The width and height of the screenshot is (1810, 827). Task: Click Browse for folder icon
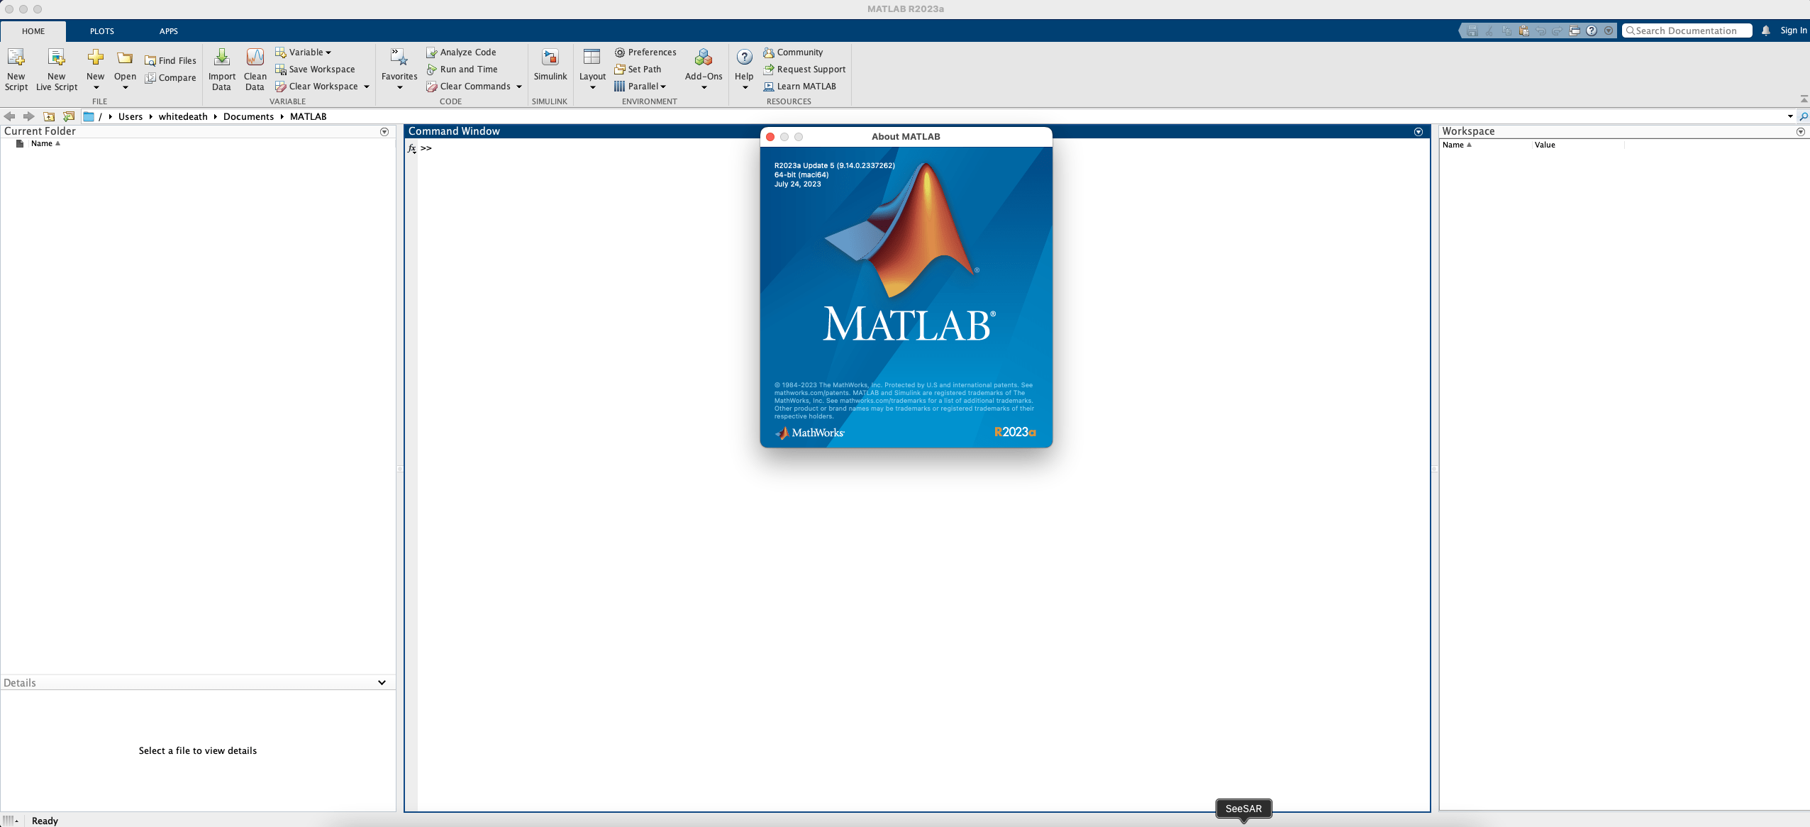click(69, 116)
